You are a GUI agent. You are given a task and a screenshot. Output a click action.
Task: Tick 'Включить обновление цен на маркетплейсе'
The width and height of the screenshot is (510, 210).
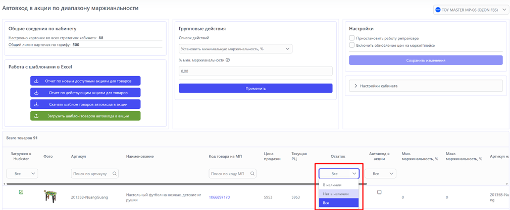pos(351,45)
